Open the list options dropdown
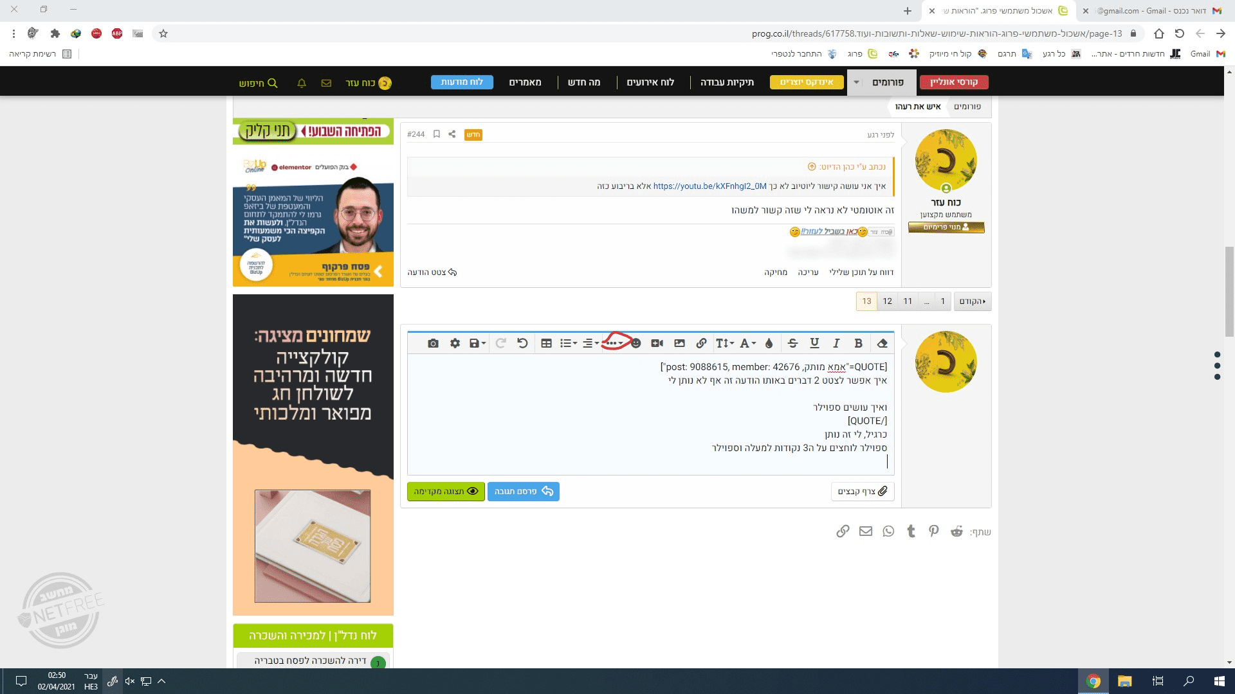Image resolution: width=1235 pixels, height=694 pixels. pos(568,343)
